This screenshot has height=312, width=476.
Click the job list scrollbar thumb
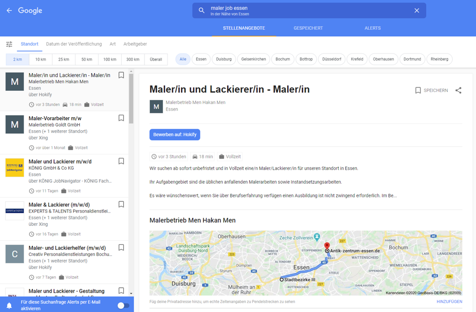point(131,98)
